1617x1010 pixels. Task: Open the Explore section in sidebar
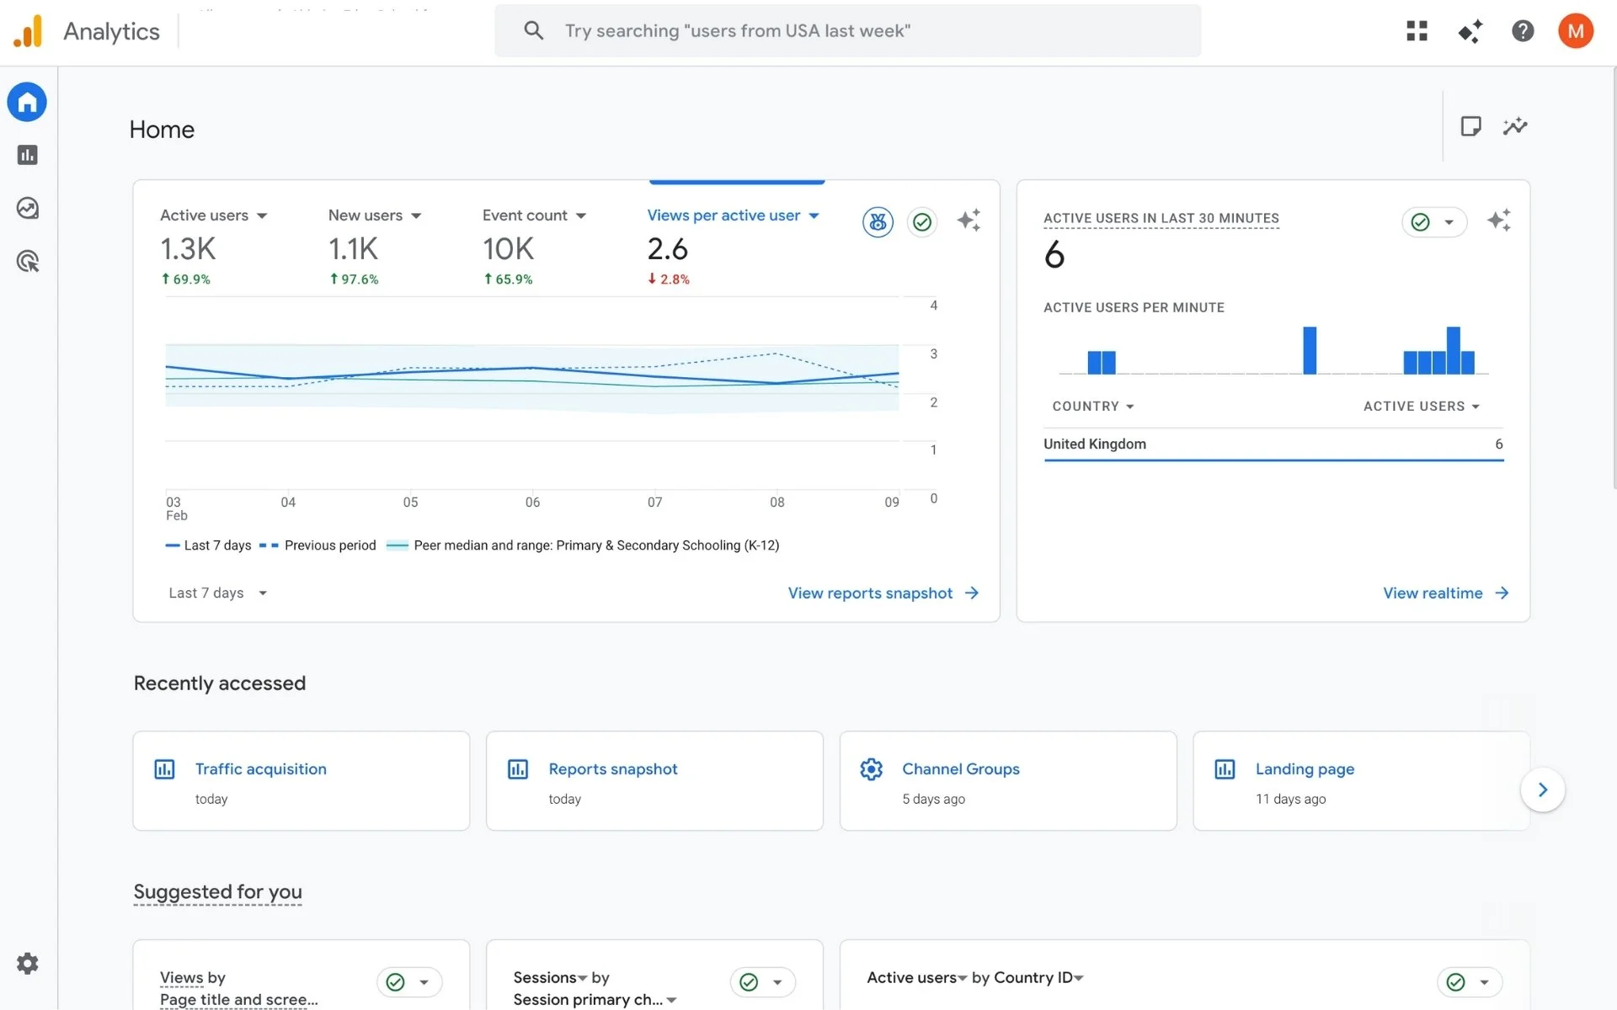click(27, 208)
